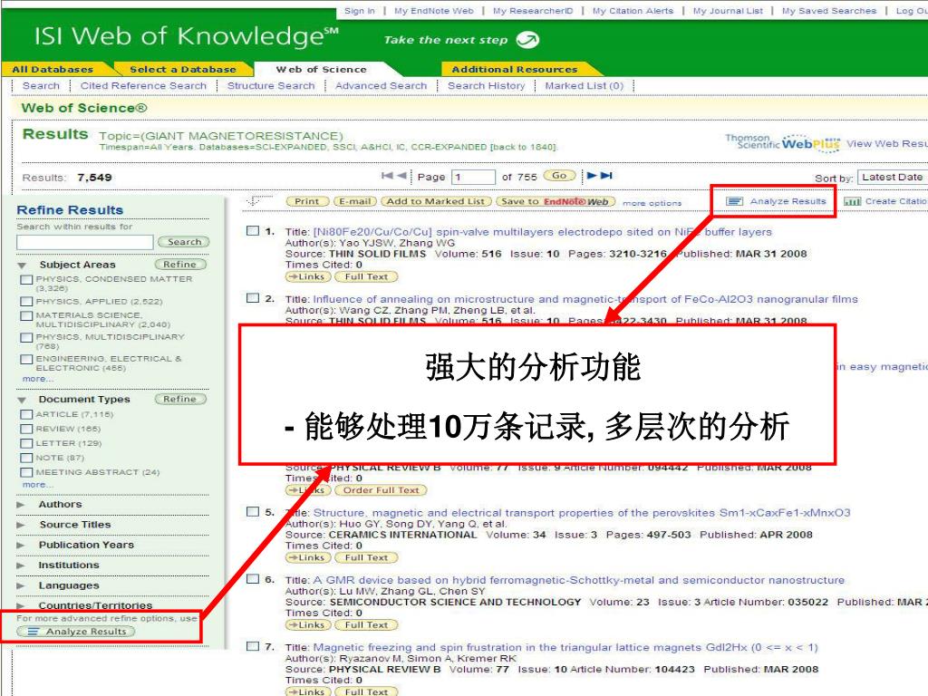Go to next results page arrow
The height and width of the screenshot is (696, 928).
[592, 176]
